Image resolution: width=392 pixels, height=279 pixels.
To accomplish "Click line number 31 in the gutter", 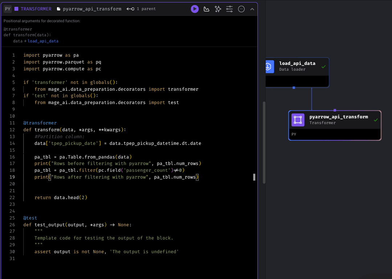I will [x=12, y=258].
